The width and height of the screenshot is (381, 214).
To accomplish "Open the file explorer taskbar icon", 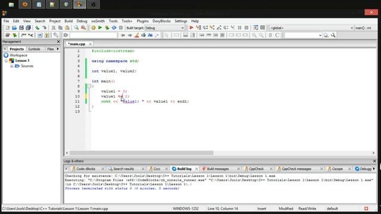I will [x=11, y=4].
